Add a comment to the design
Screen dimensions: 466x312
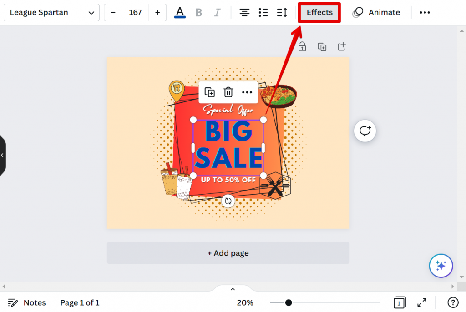365,131
